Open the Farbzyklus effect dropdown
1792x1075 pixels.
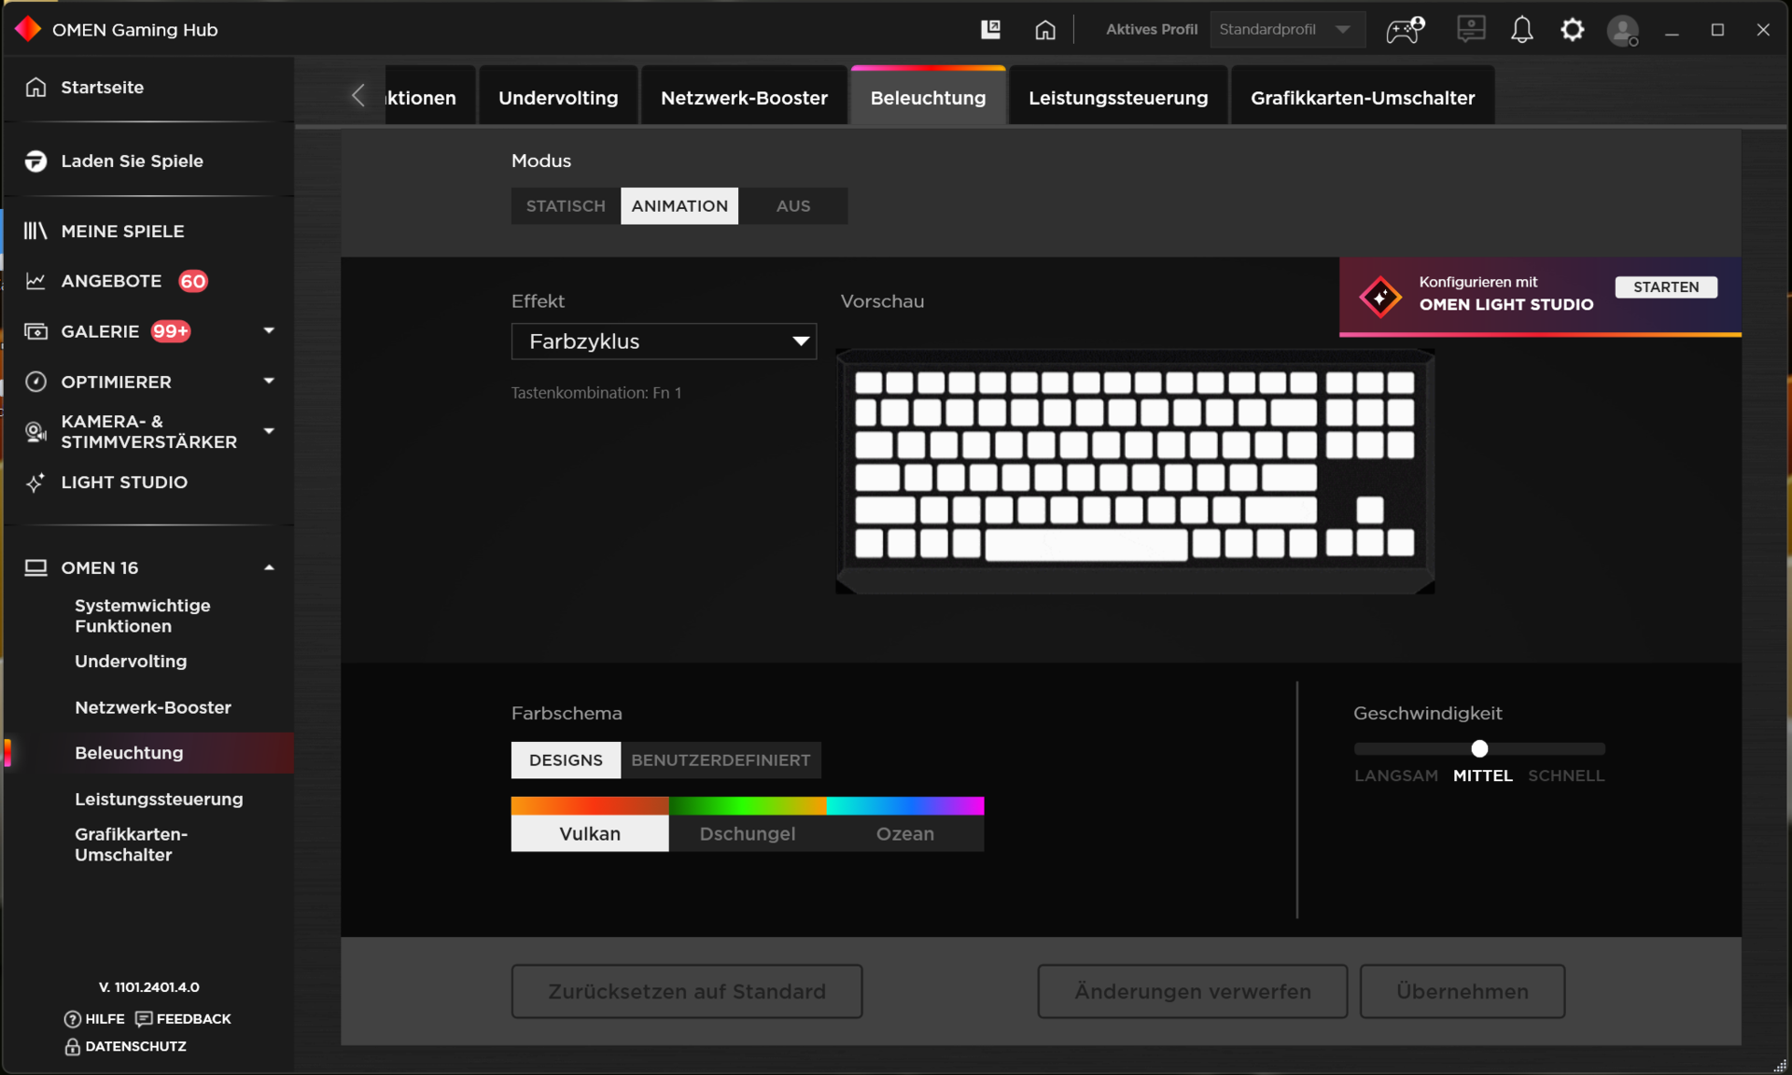tap(664, 342)
